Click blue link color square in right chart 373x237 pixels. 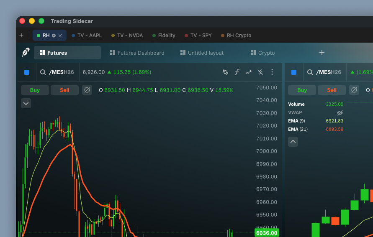click(x=294, y=72)
